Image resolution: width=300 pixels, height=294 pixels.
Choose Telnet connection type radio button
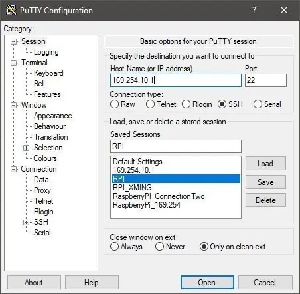[150, 104]
